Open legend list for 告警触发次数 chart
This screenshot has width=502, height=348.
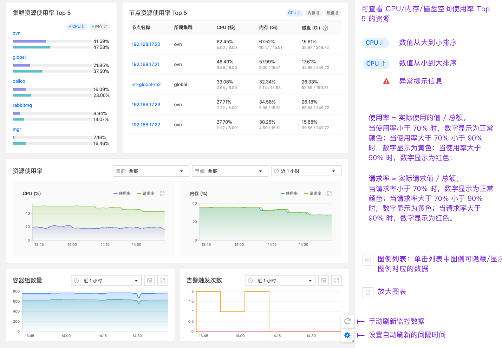[x=324, y=281]
